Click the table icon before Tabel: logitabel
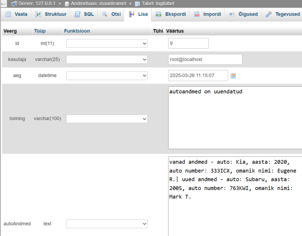Screen dimensions: 302x236 point(137,4)
